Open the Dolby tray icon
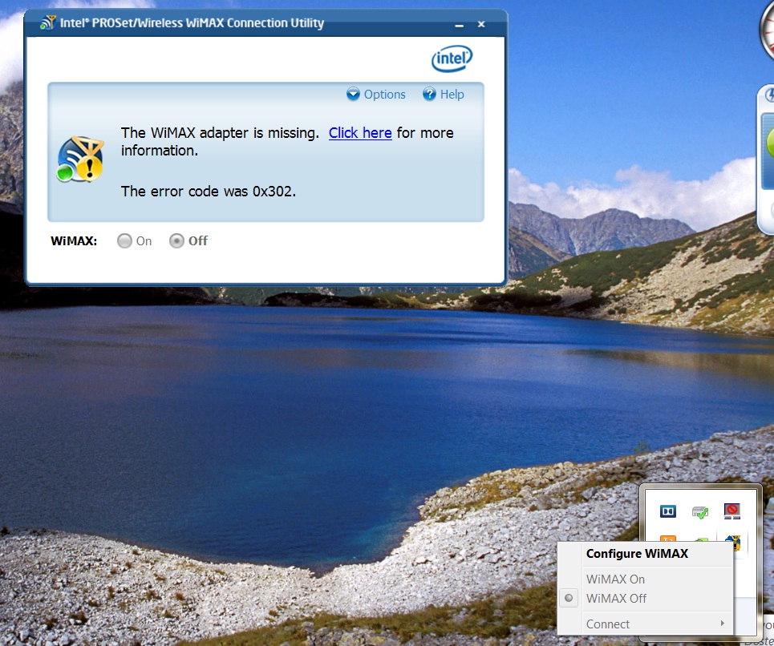774x646 pixels. [668, 511]
